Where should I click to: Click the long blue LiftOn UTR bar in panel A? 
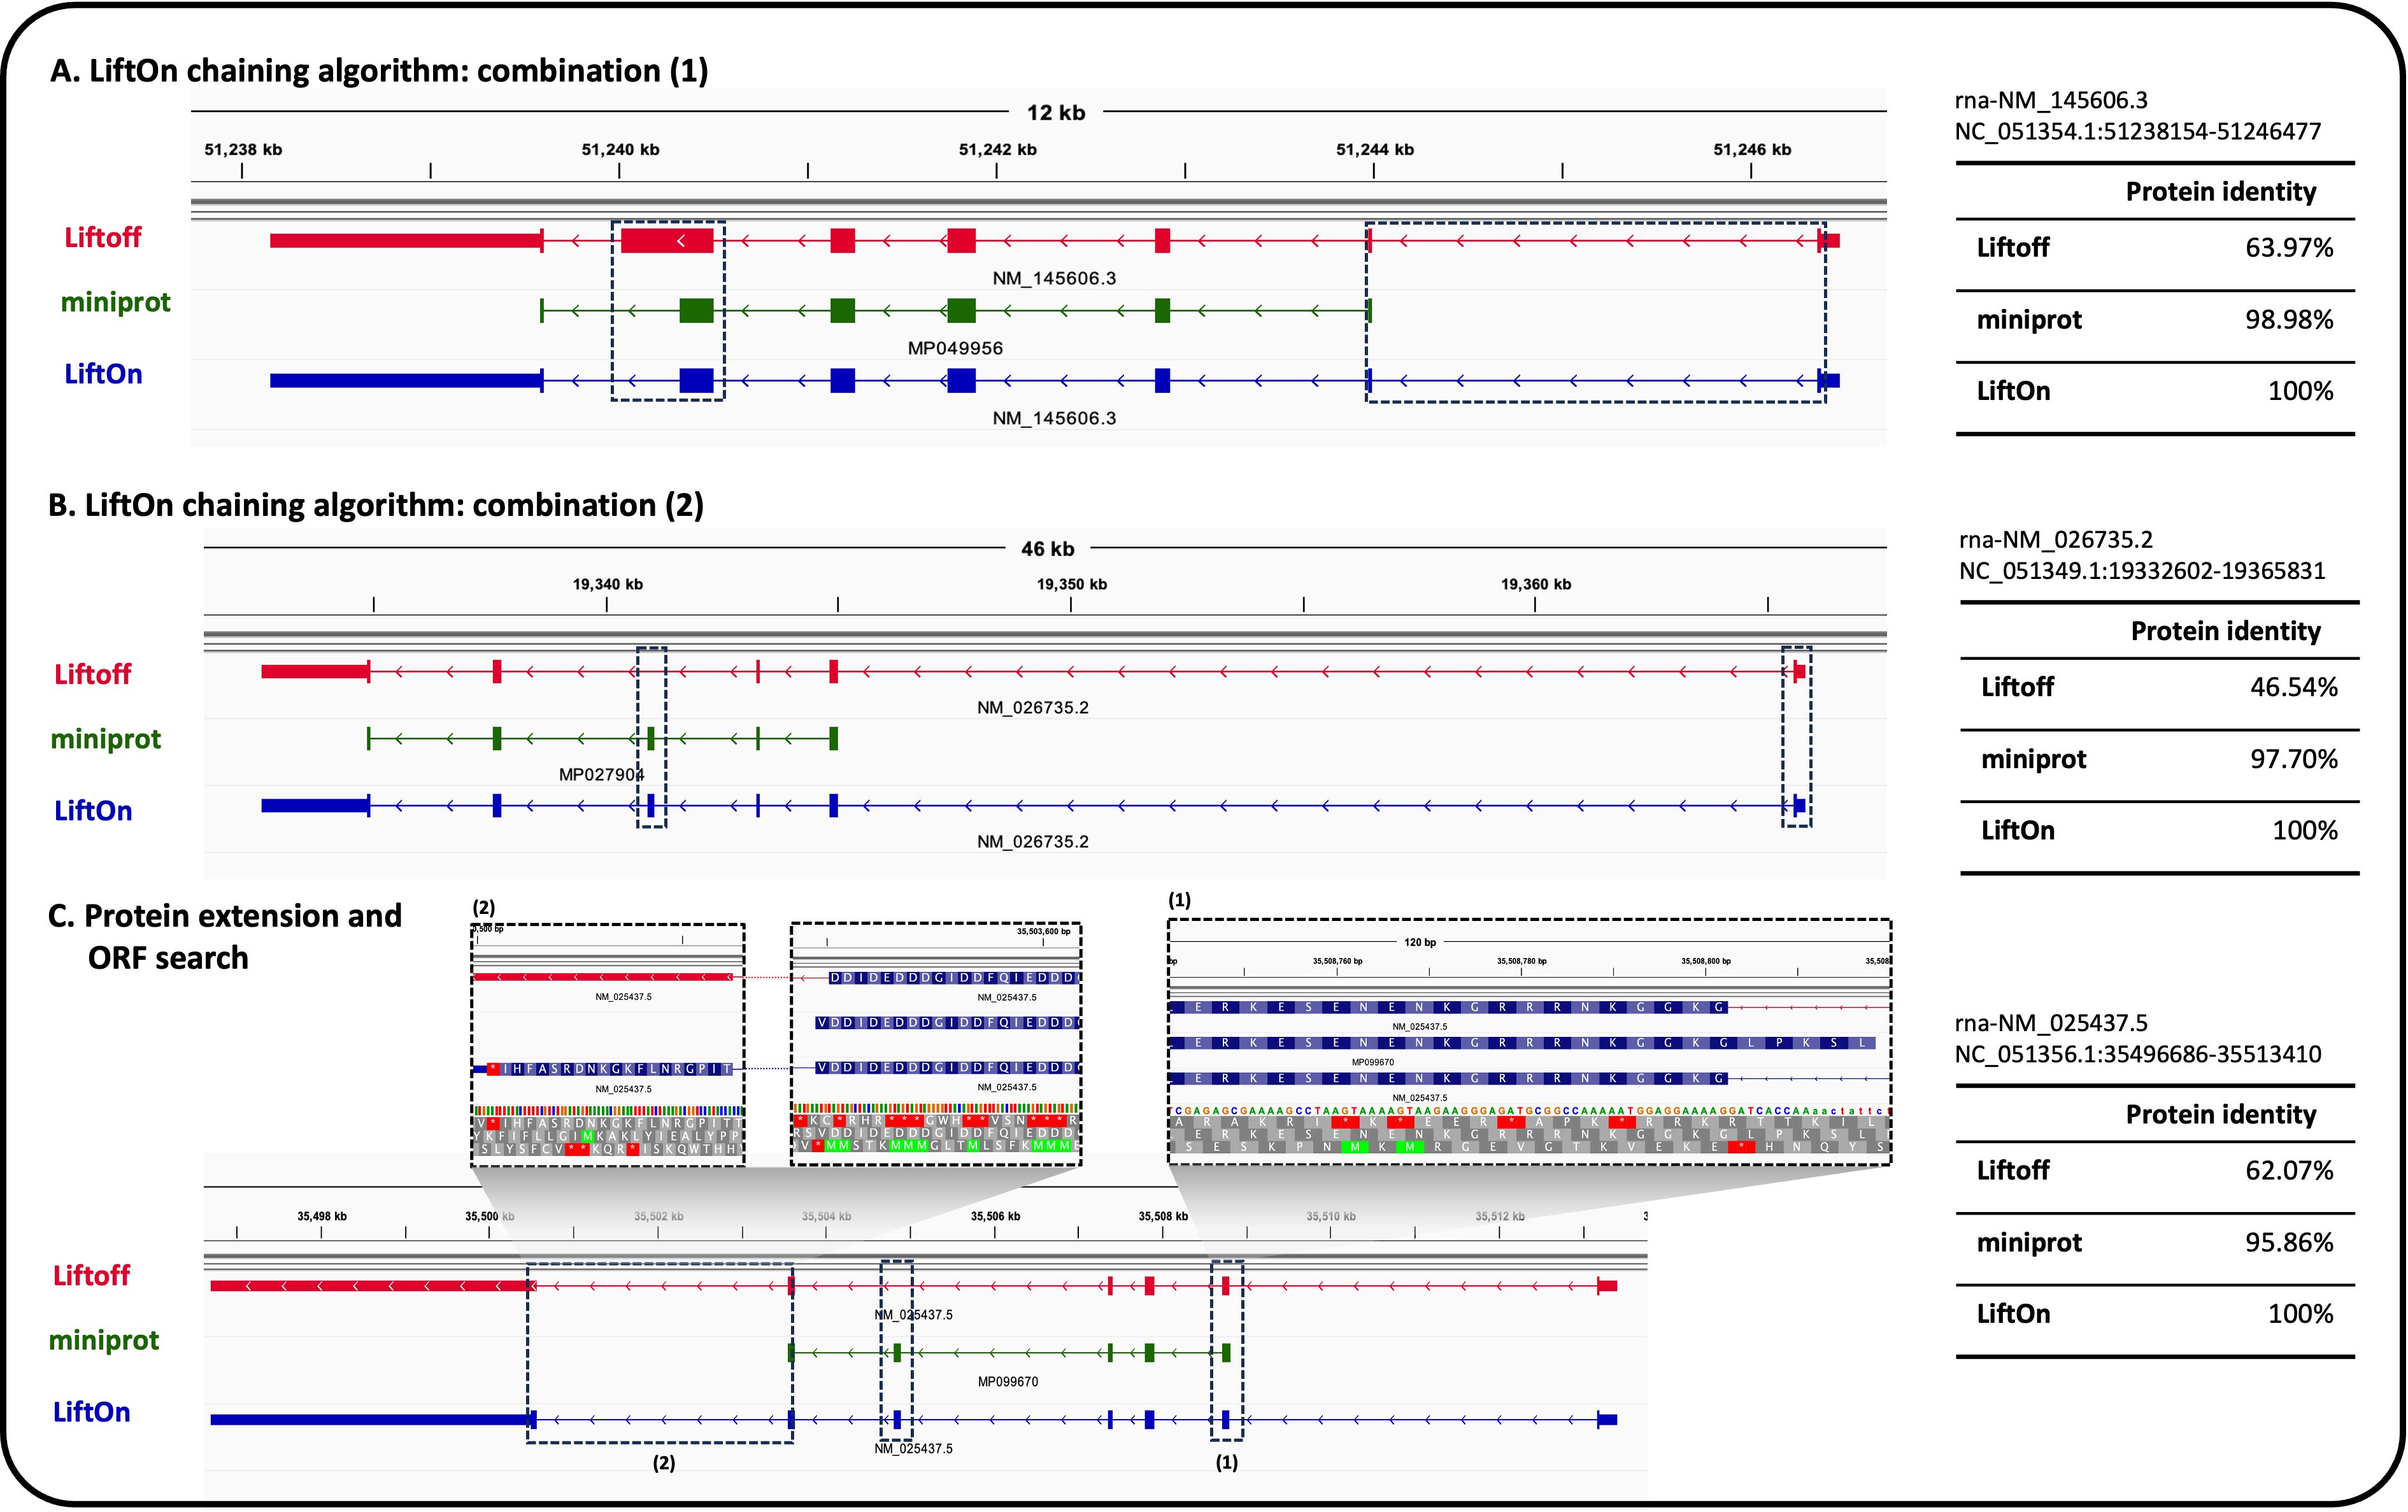click(x=405, y=381)
